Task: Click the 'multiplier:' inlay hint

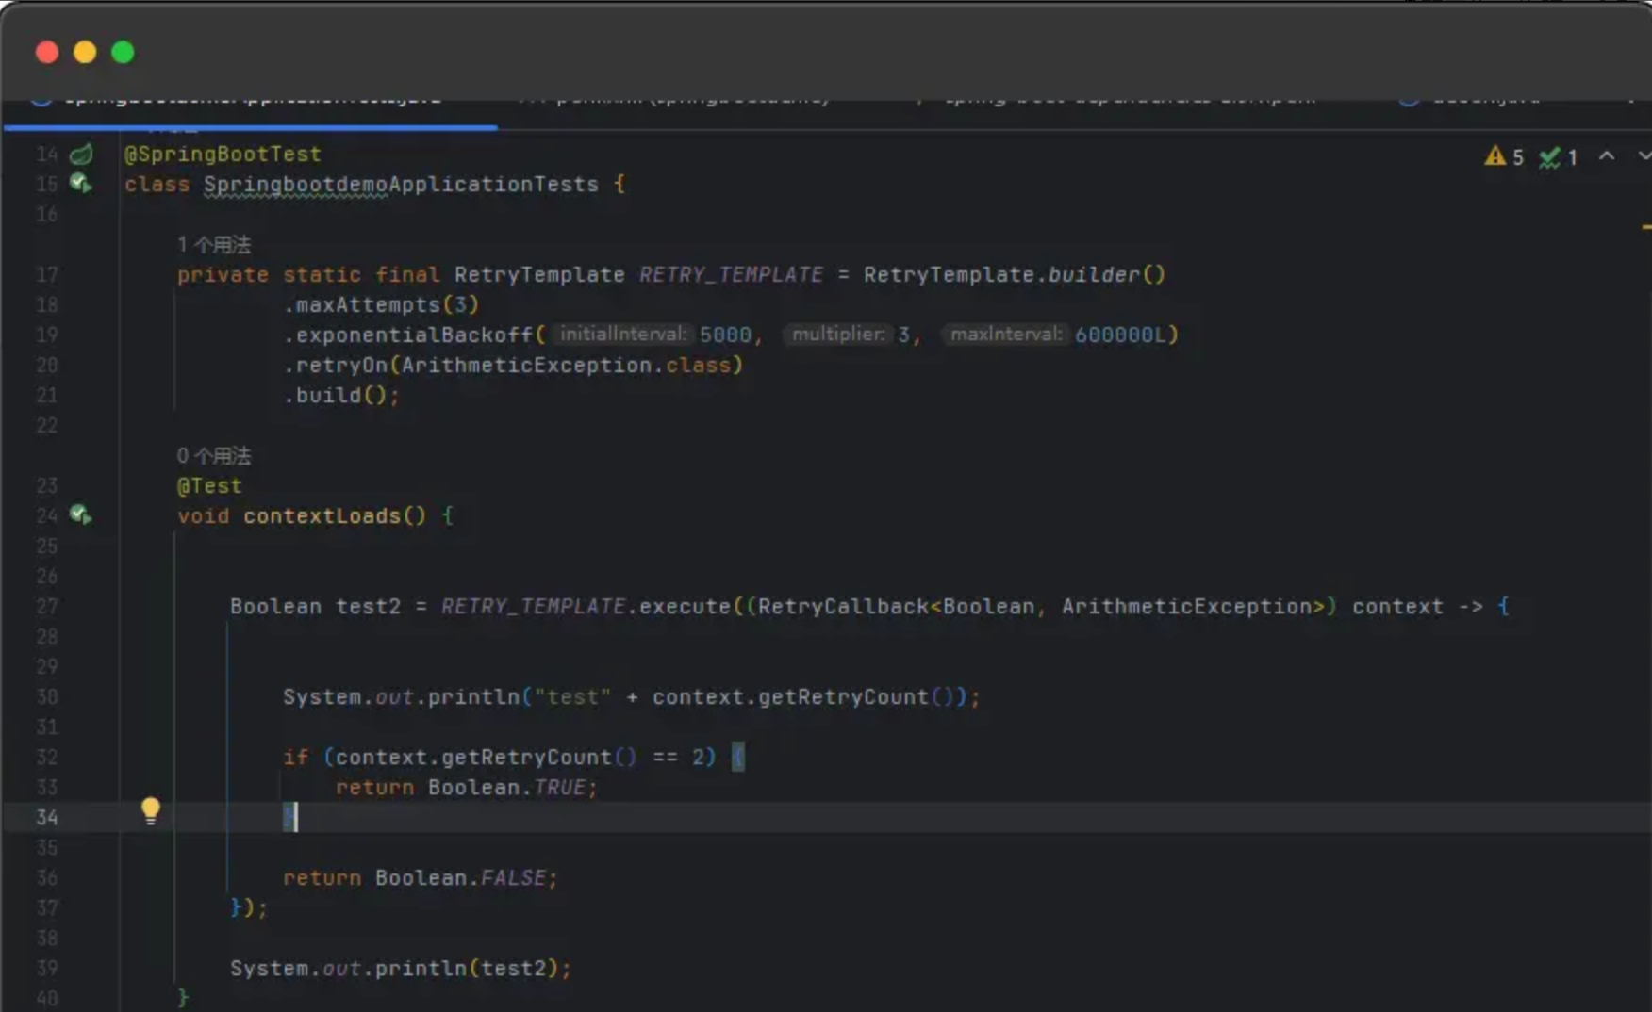Action: click(x=838, y=335)
